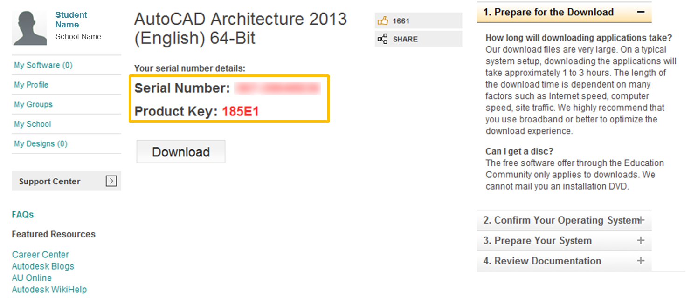Open My Designs in sidebar
This screenshot has height=298, width=691.
click(x=41, y=144)
